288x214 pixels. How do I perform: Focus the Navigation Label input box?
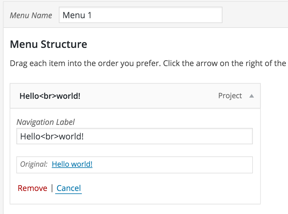pos(134,136)
